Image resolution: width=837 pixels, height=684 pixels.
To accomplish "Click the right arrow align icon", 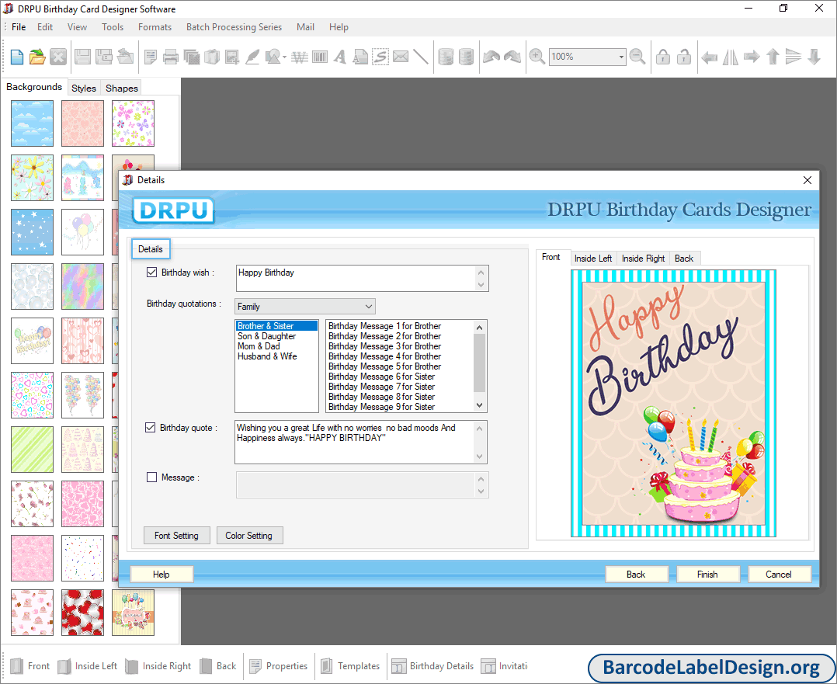I will pos(752,57).
